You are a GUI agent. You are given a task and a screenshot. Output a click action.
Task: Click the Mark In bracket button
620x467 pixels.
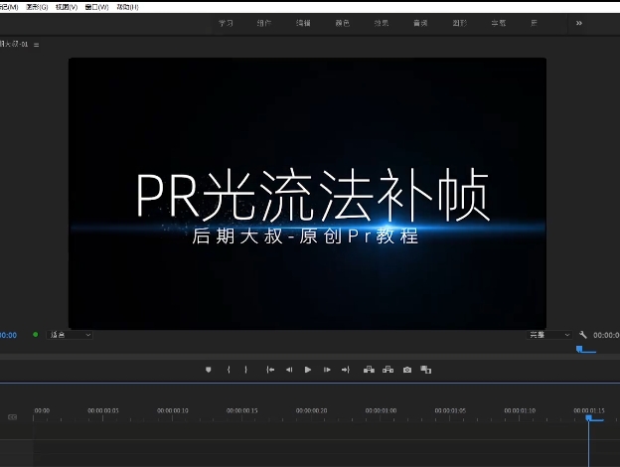pyautogui.click(x=229, y=370)
